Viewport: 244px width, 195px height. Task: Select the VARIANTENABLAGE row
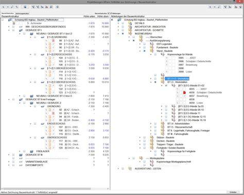point(37,162)
